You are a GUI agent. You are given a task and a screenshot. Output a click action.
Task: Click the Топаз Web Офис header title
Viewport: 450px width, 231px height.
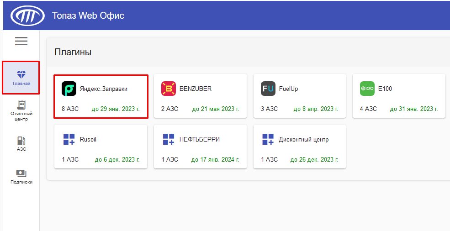[88, 16]
